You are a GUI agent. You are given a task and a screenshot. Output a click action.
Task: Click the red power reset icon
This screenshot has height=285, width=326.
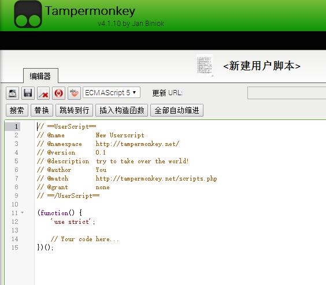click(x=58, y=93)
